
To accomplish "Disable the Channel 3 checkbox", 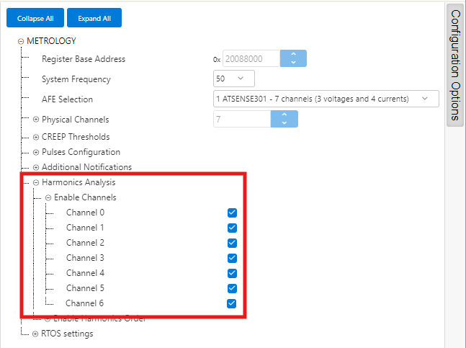I will [x=232, y=258].
